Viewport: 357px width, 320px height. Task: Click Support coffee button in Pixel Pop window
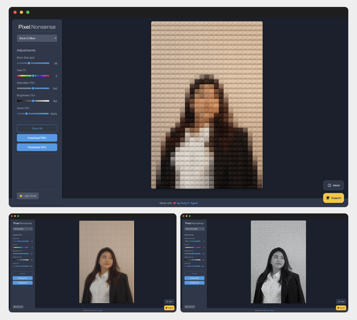click(169, 308)
